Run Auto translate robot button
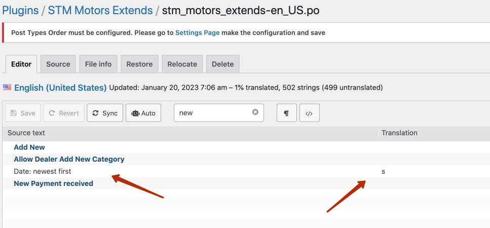 coord(143,113)
